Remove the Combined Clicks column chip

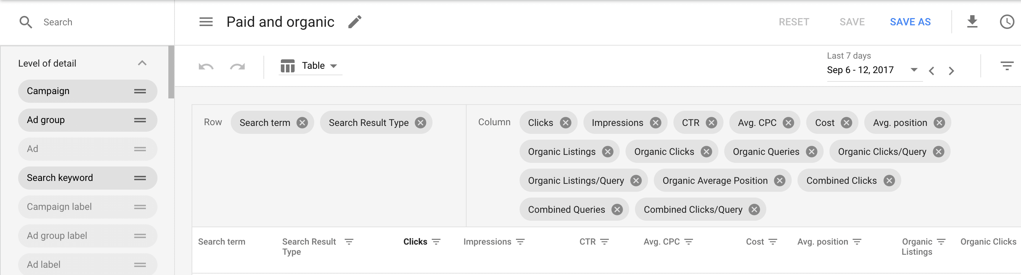coord(889,181)
